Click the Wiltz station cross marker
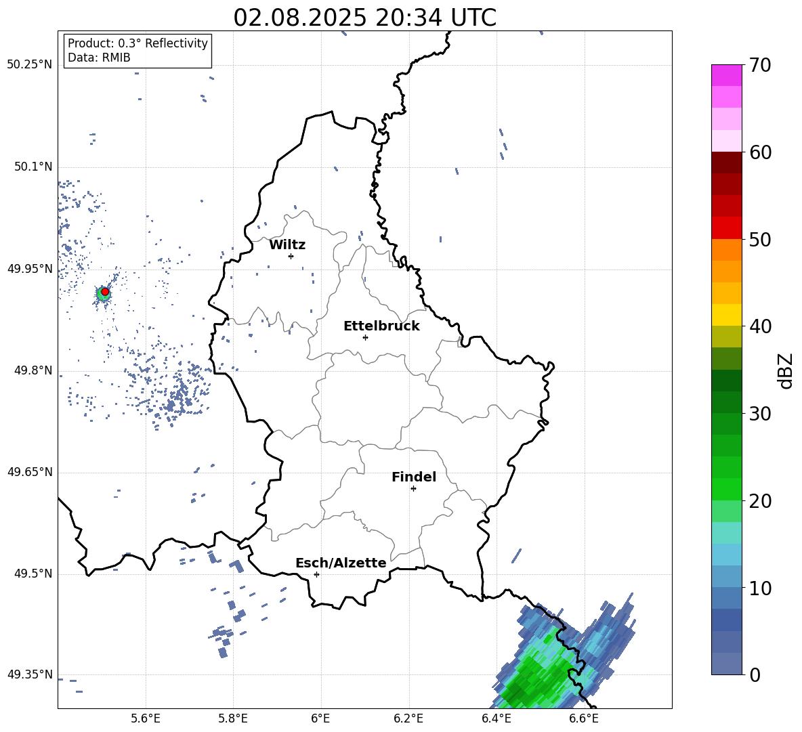Viewport: 802px width, 732px height. tap(291, 256)
